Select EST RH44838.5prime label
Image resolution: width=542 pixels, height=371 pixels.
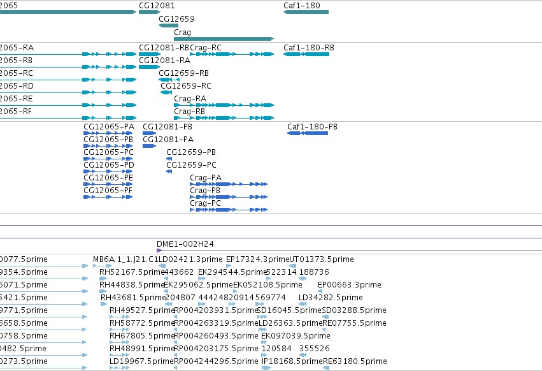point(132,285)
